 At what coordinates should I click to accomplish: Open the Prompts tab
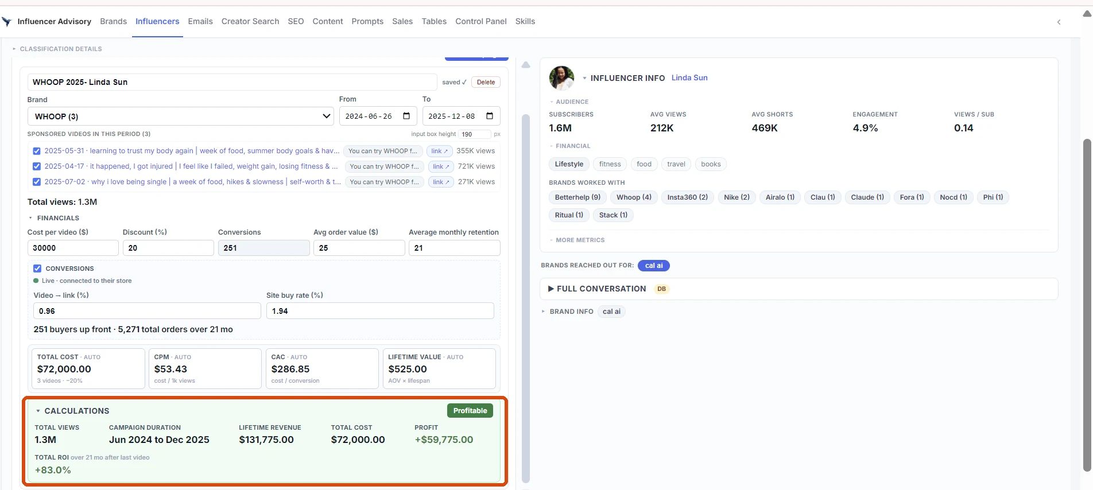point(367,21)
